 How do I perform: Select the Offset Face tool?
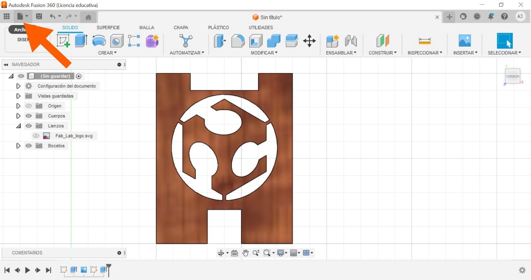point(292,41)
